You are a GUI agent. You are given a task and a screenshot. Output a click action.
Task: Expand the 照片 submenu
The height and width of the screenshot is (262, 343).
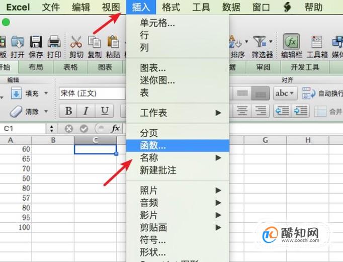[178, 191]
